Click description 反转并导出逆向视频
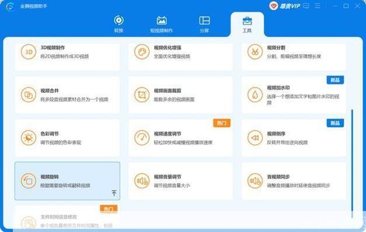The image size is (366, 232). click(287, 142)
